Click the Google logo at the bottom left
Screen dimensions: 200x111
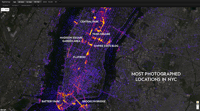click(x=3, y=110)
